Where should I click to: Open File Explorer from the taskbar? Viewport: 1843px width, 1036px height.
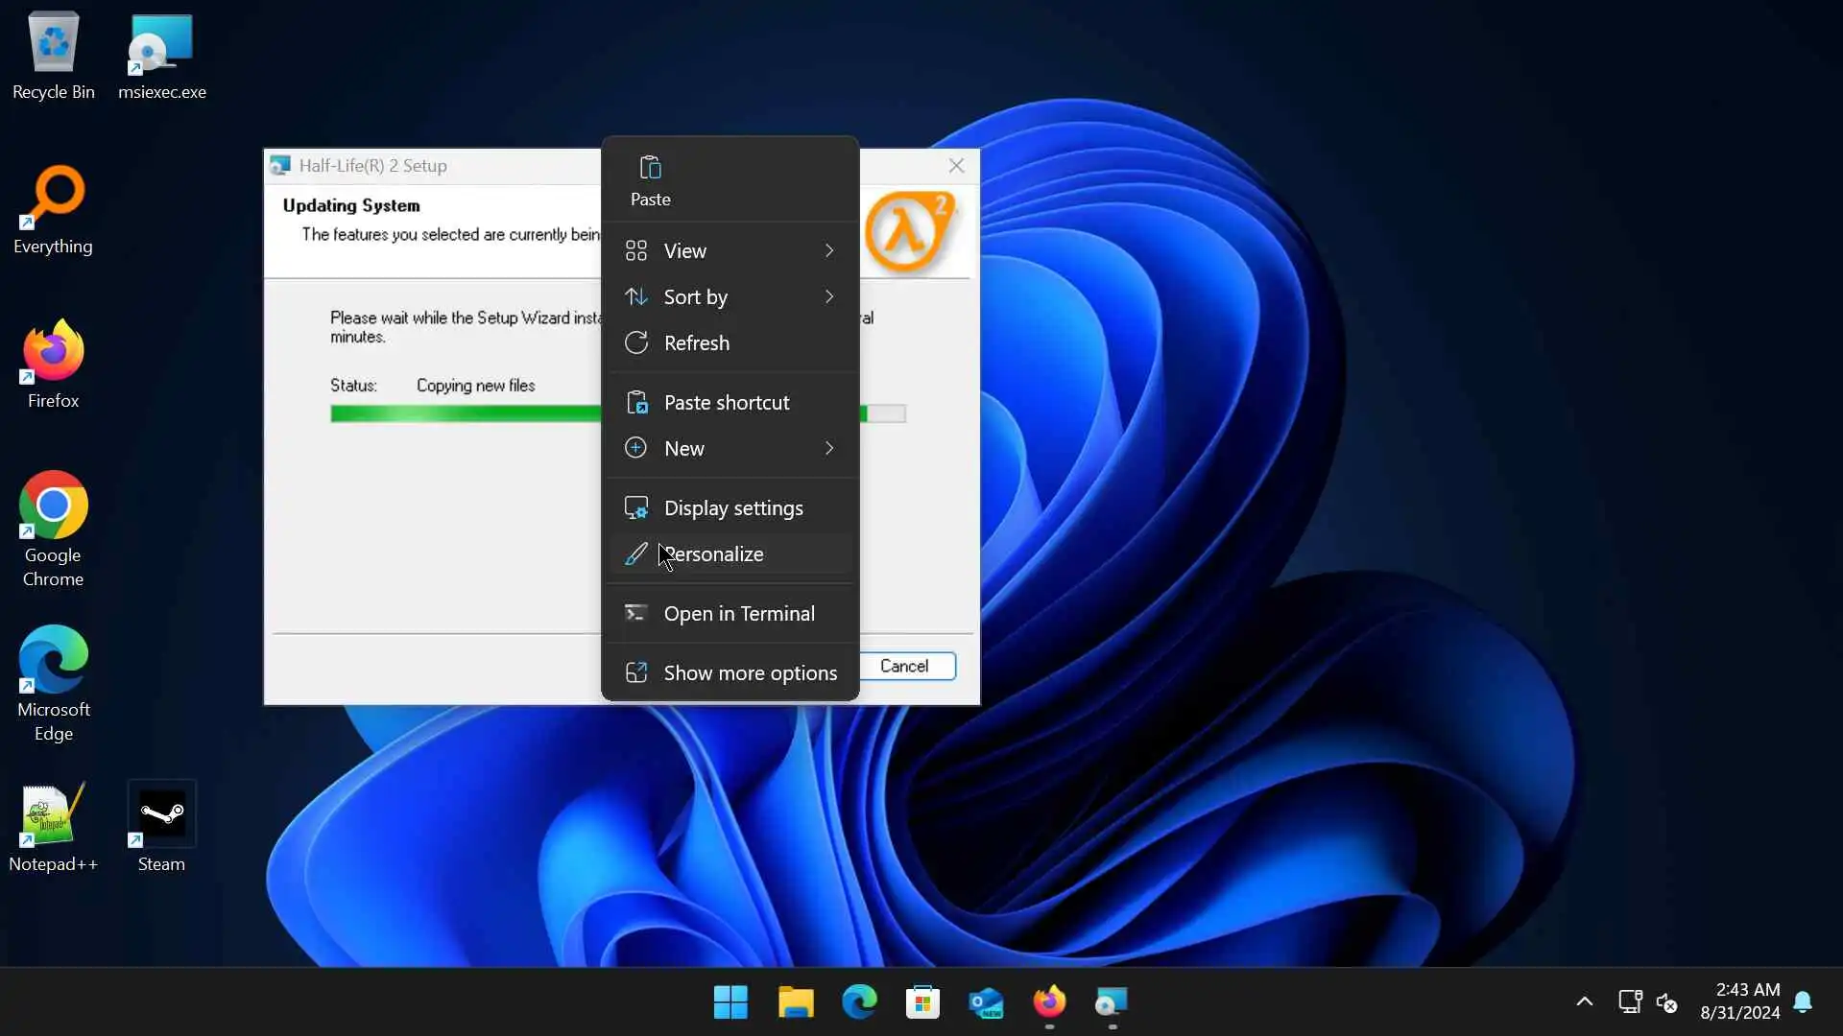(x=795, y=1002)
